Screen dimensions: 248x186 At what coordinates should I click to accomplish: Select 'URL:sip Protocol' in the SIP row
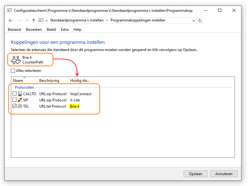click(53, 100)
